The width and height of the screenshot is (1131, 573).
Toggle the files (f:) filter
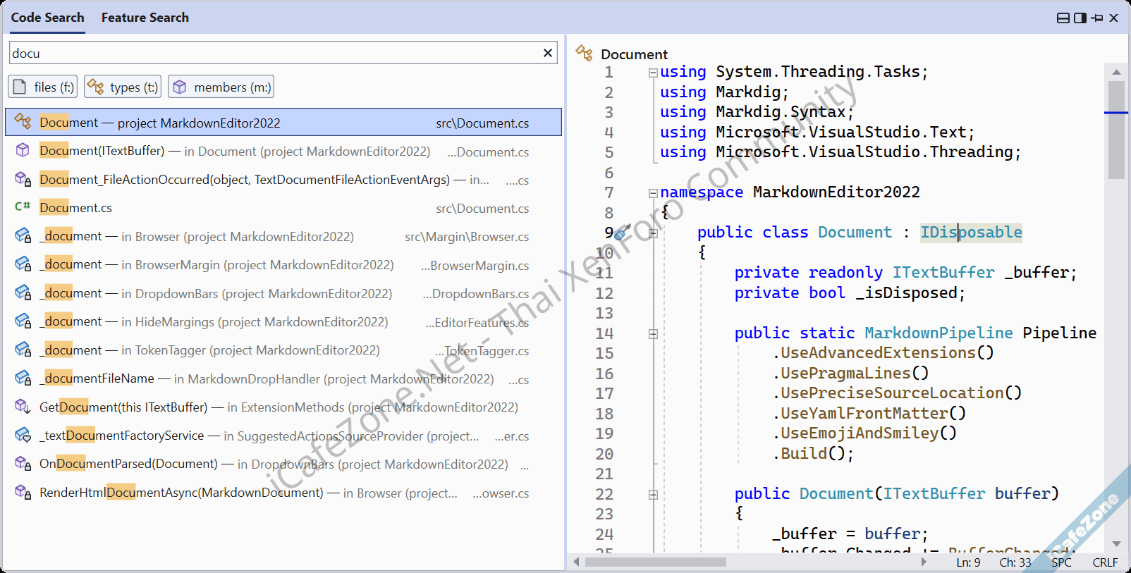coord(43,87)
